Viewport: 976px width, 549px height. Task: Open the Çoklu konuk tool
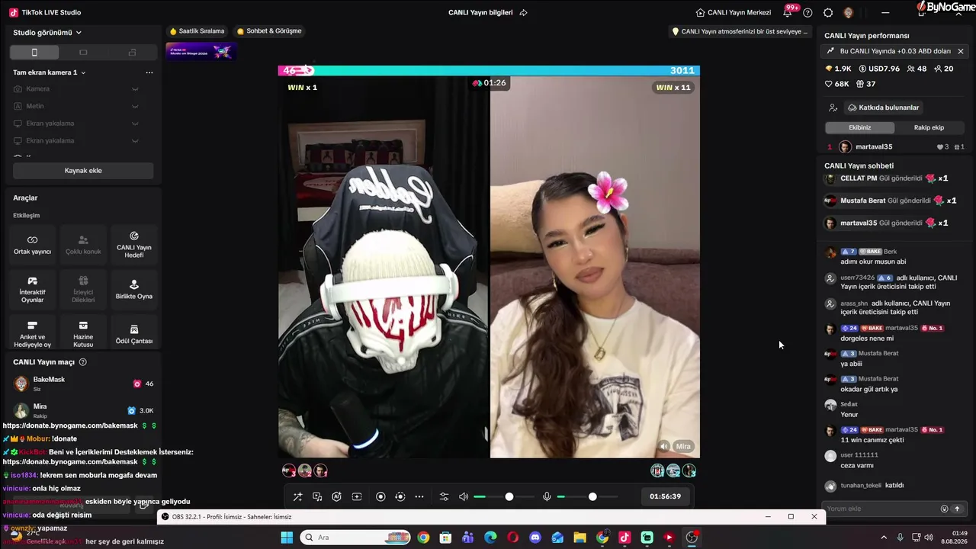tap(83, 244)
